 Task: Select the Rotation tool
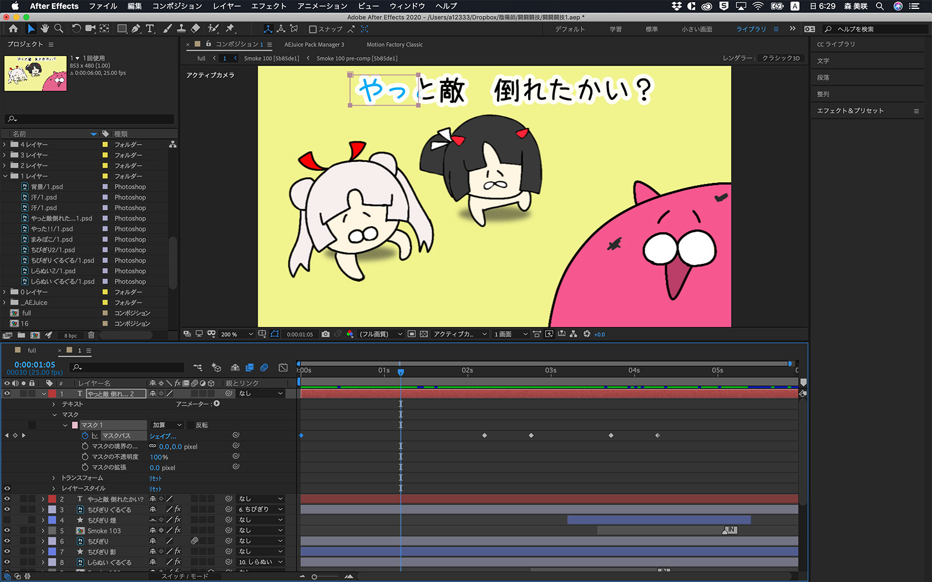tap(76, 29)
